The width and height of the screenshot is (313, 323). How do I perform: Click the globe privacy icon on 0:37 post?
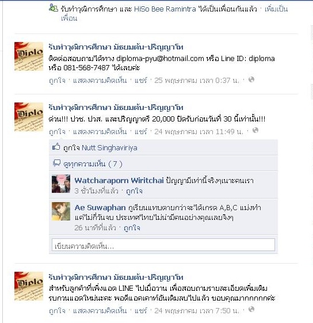[251, 79]
